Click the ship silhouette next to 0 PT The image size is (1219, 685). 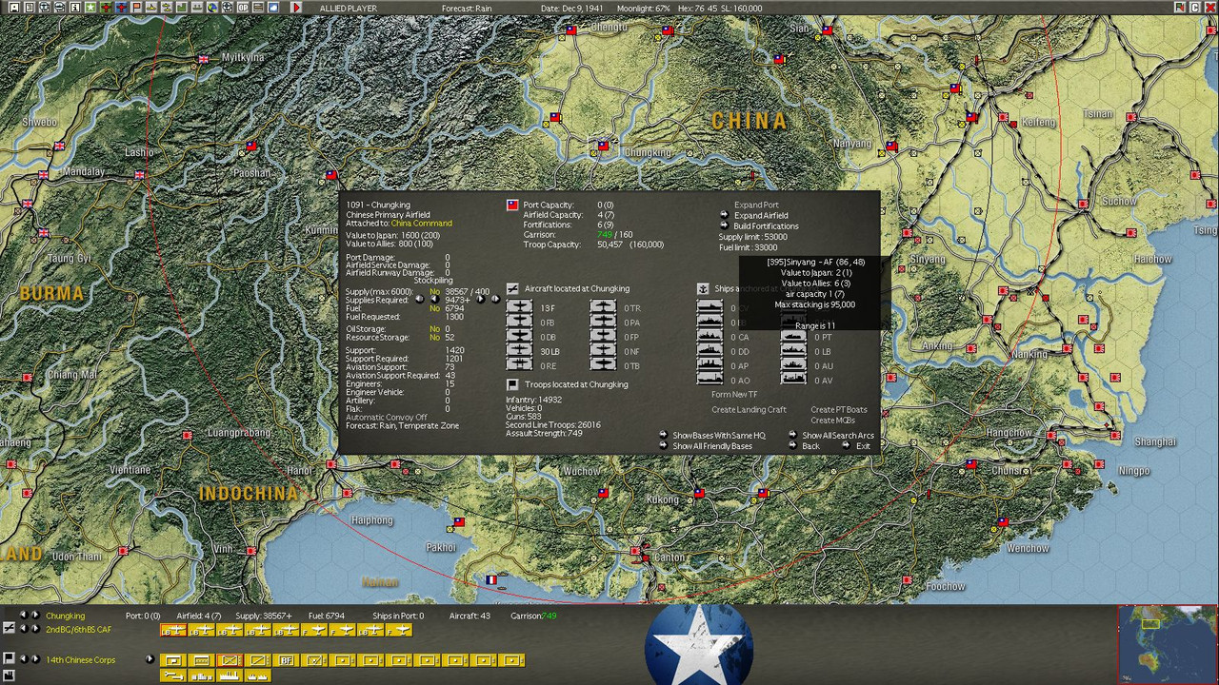793,336
